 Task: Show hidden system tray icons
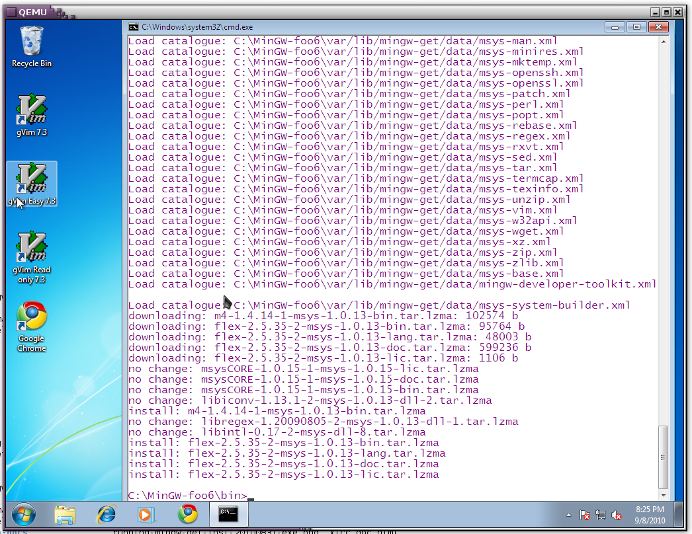pos(569,515)
